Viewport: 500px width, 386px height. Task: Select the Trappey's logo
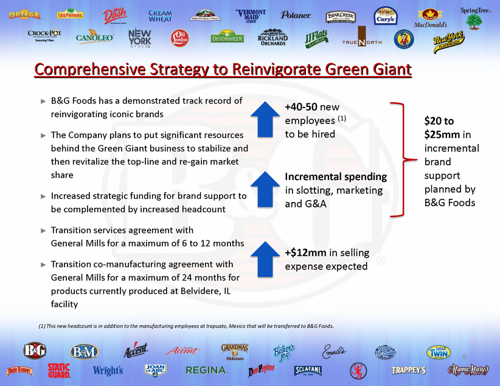(x=409, y=371)
